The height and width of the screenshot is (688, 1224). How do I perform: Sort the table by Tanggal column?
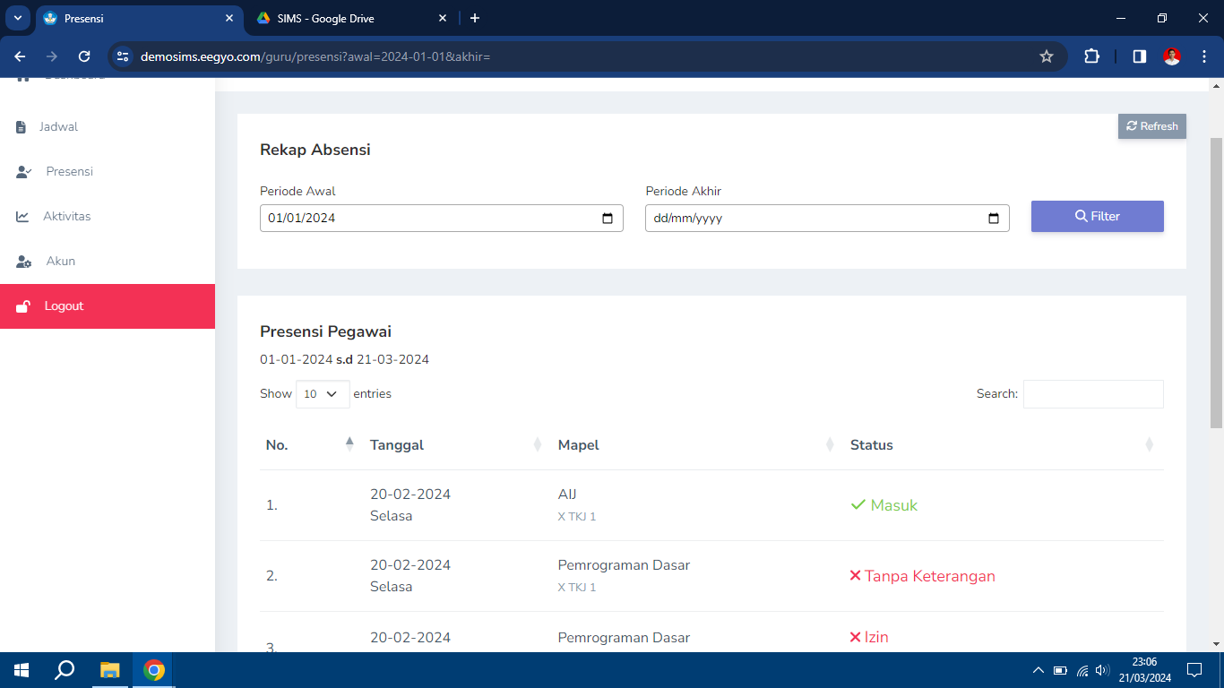454,445
